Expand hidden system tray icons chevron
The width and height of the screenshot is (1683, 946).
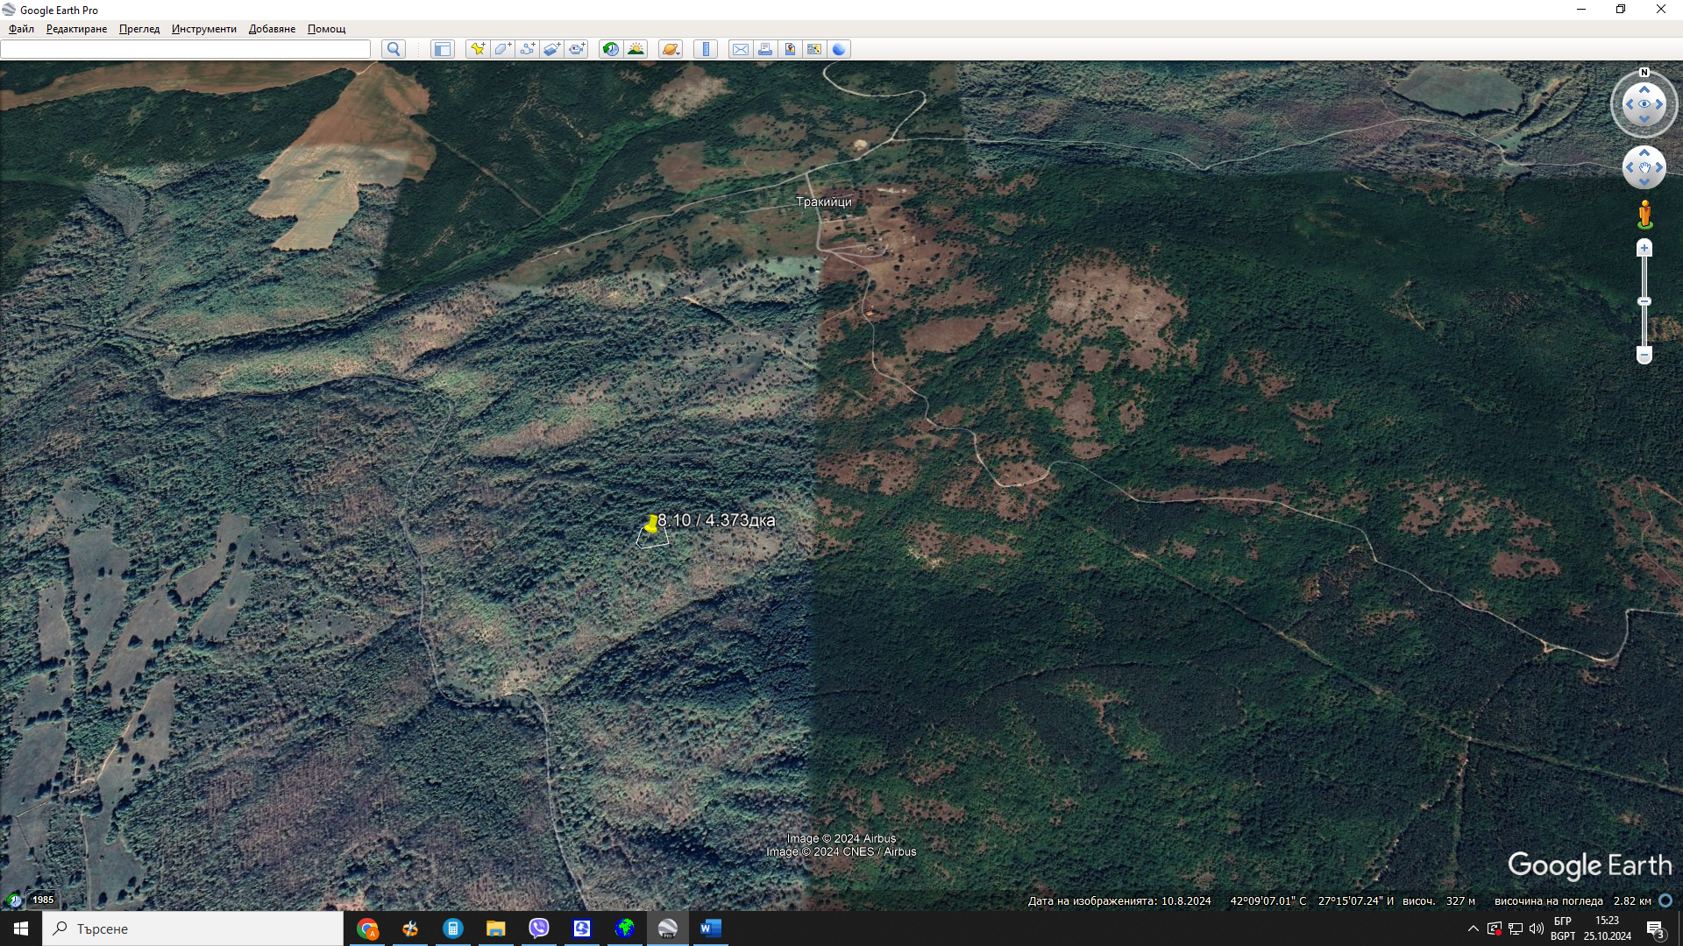[x=1473, y=928]
